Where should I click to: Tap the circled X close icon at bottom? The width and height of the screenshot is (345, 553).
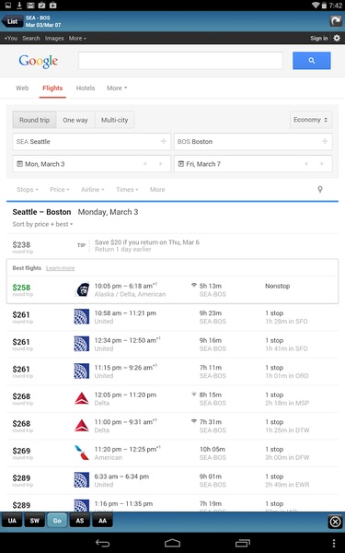coord(335,522)
